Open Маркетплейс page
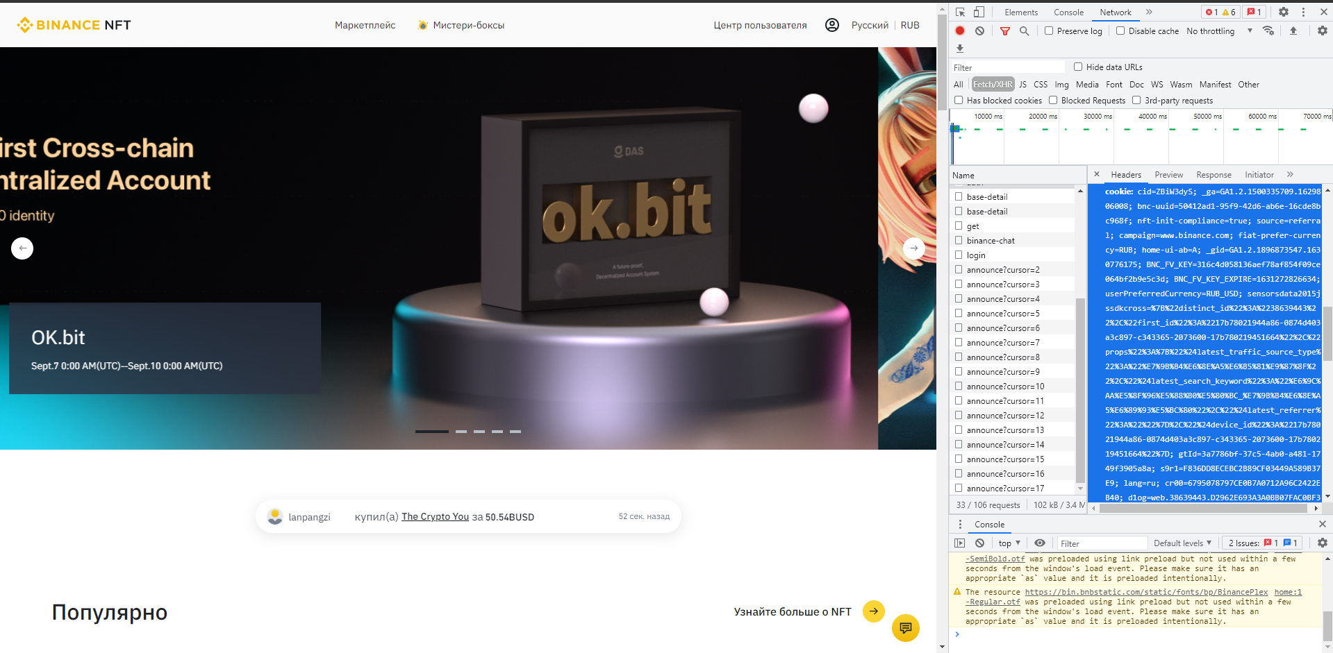The image size is (1333, 653). (x=365, y=25)
